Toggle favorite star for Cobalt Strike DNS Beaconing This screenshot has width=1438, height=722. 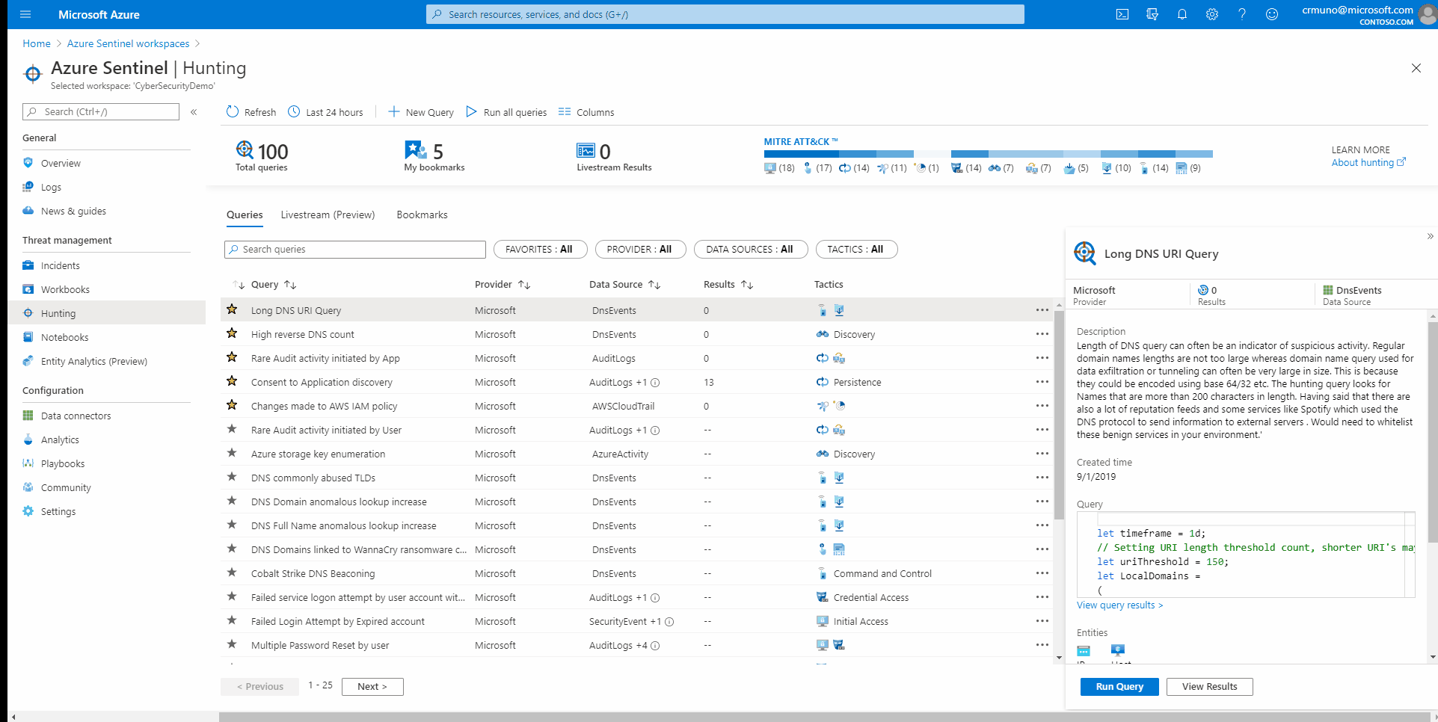point(232,573)
